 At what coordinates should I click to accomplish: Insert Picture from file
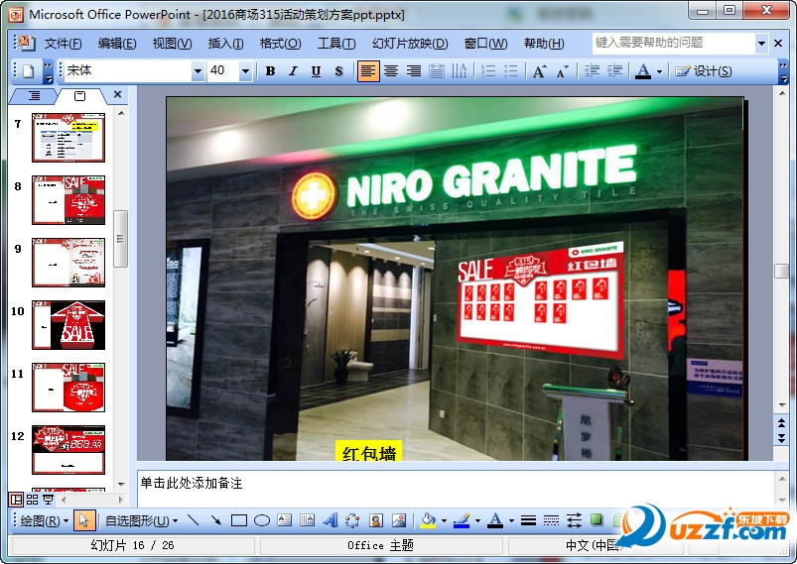tap(399, 520)
